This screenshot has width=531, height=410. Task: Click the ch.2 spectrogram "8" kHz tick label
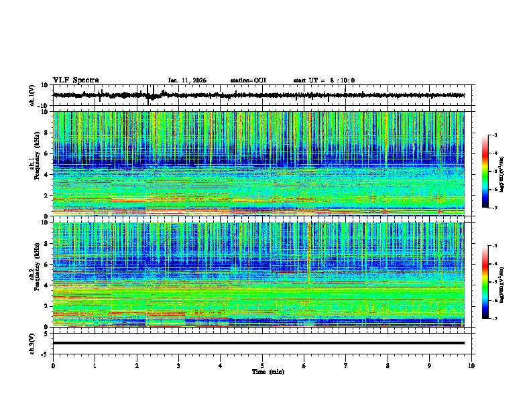click(x=46, y=244)
